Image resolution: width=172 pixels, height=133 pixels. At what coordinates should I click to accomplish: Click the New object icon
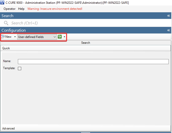[3, 37]
